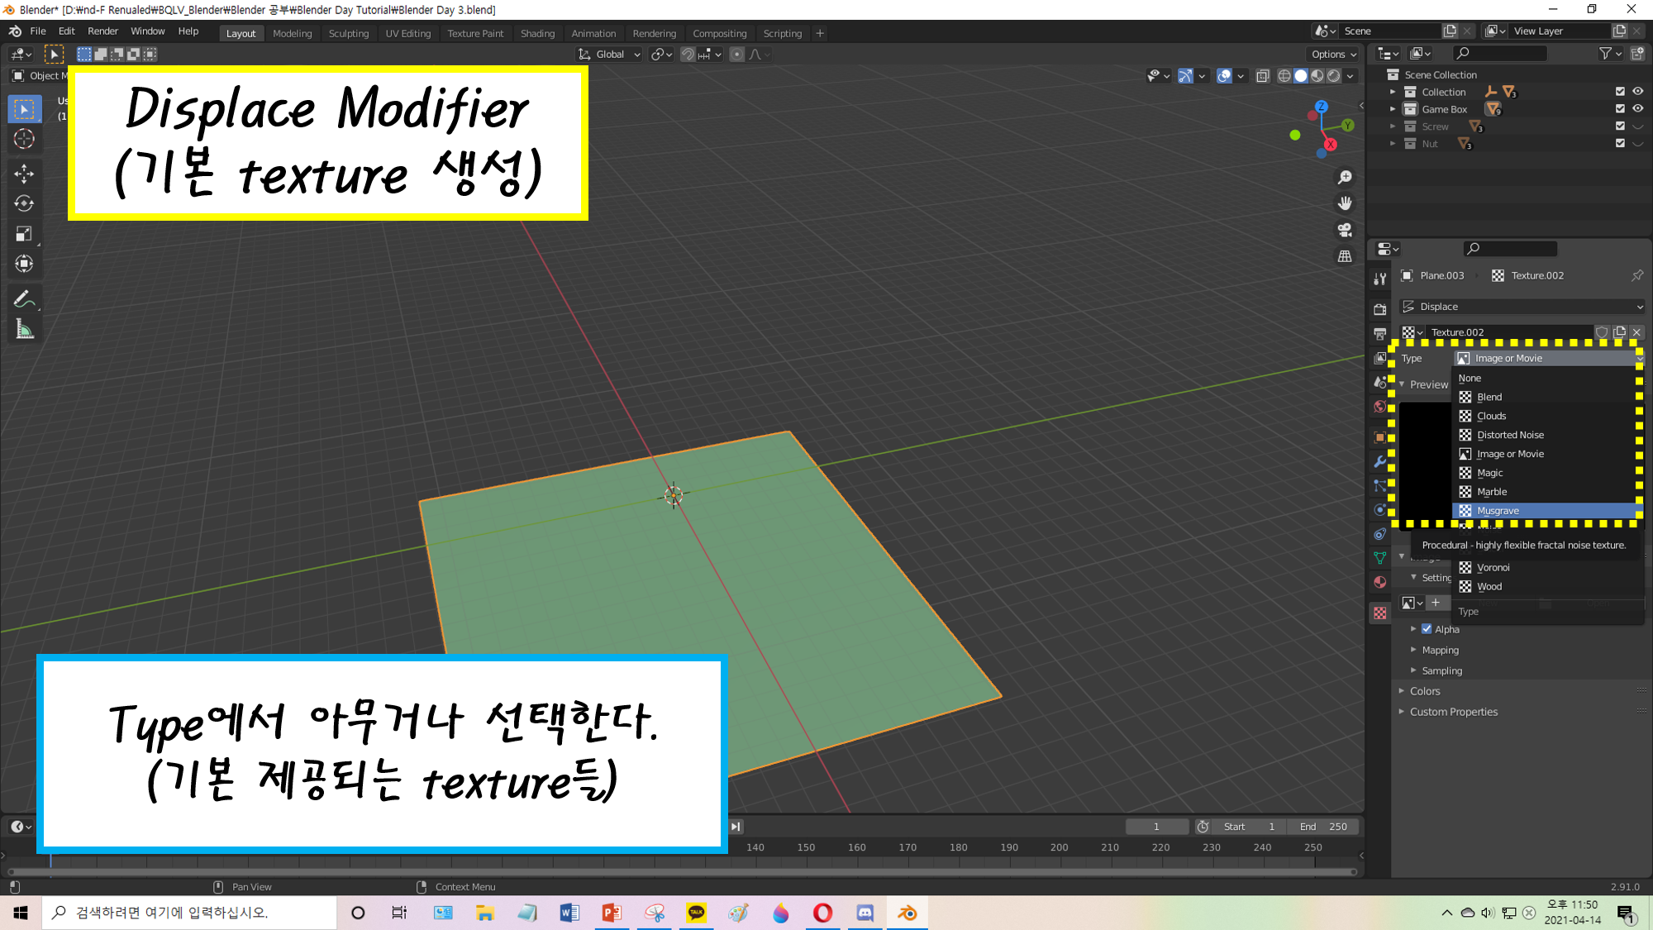Unlink Texture.002 with the X button
Screen dimensions: 1653x930
(x=1636, y=332)
